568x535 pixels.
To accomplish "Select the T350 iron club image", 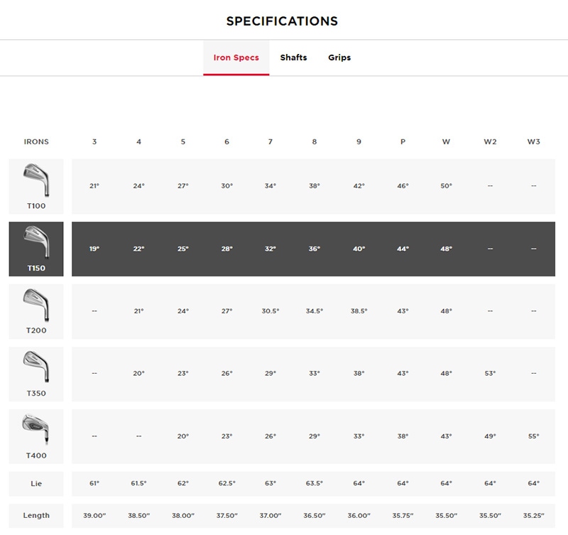I will (x=35, y=368).
